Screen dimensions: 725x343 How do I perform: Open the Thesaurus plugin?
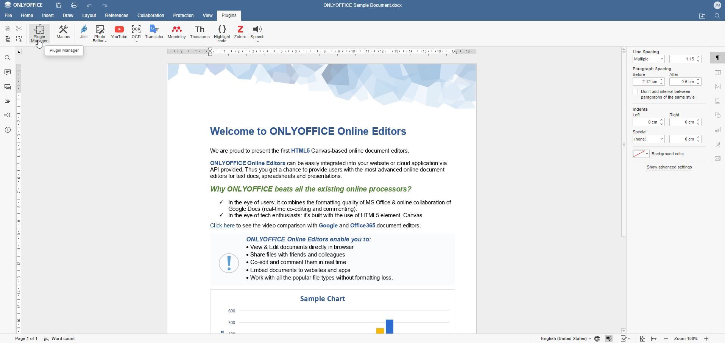click(200, 32)
